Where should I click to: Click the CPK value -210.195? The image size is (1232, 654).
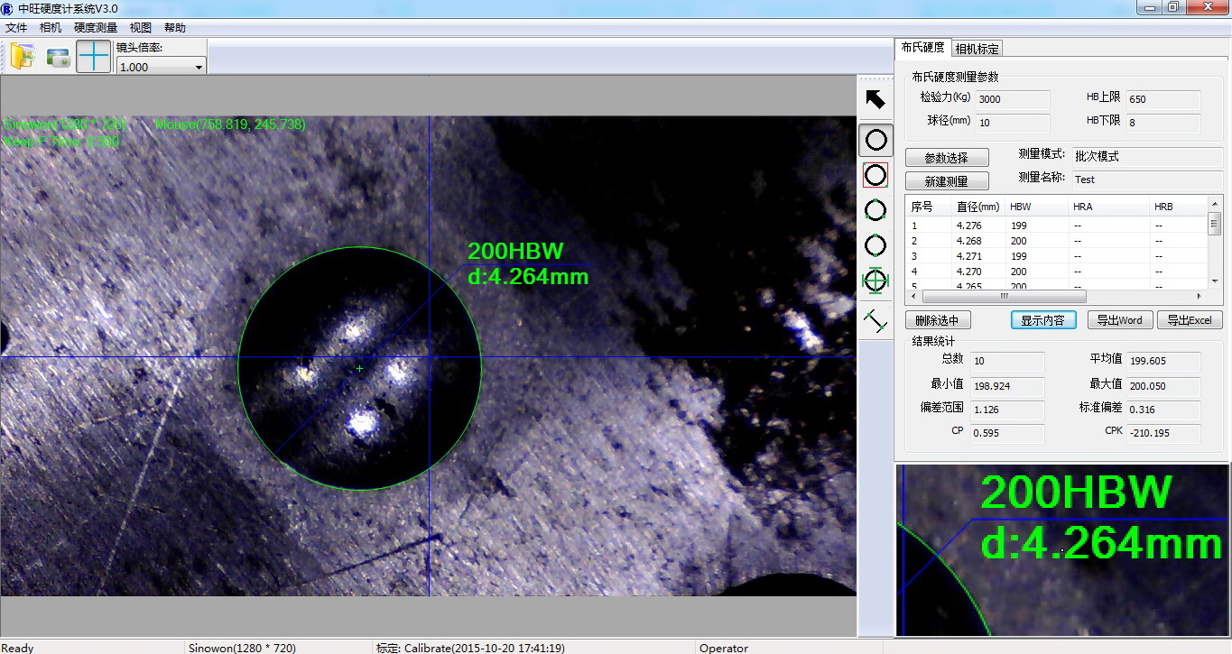pos(1163,434)
